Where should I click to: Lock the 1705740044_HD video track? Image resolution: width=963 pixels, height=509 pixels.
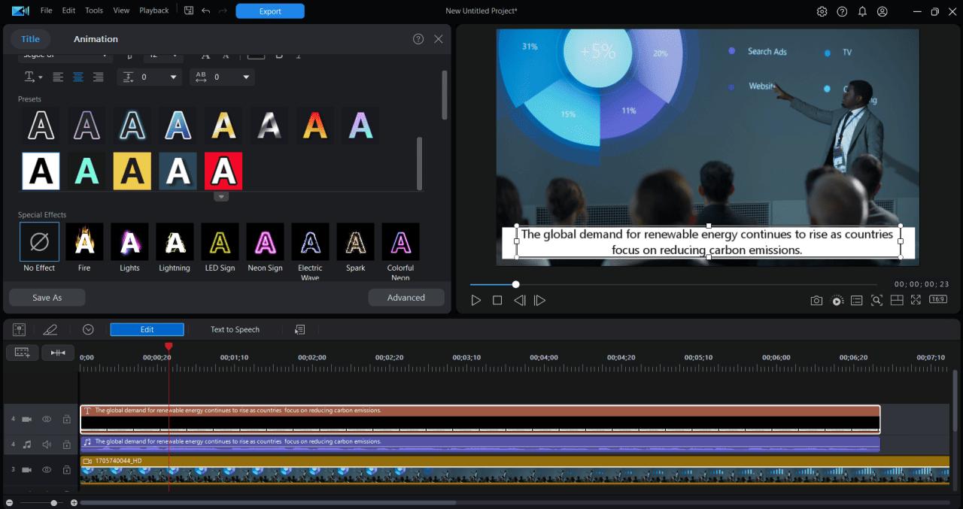coord(66,469)
